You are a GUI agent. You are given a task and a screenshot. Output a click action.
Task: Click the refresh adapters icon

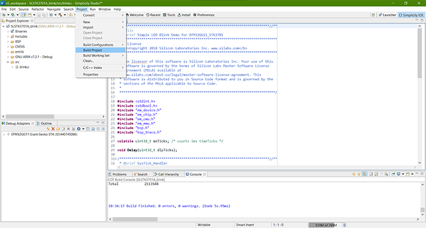[x=48, y=129]
